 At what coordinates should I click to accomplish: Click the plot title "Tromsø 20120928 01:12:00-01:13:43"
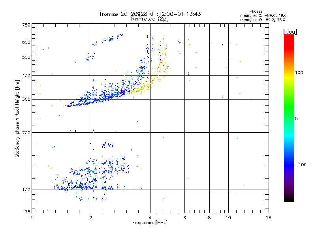coord(150,14)
